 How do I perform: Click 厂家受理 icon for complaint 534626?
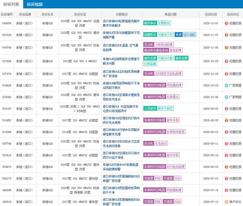click(226, 85)
